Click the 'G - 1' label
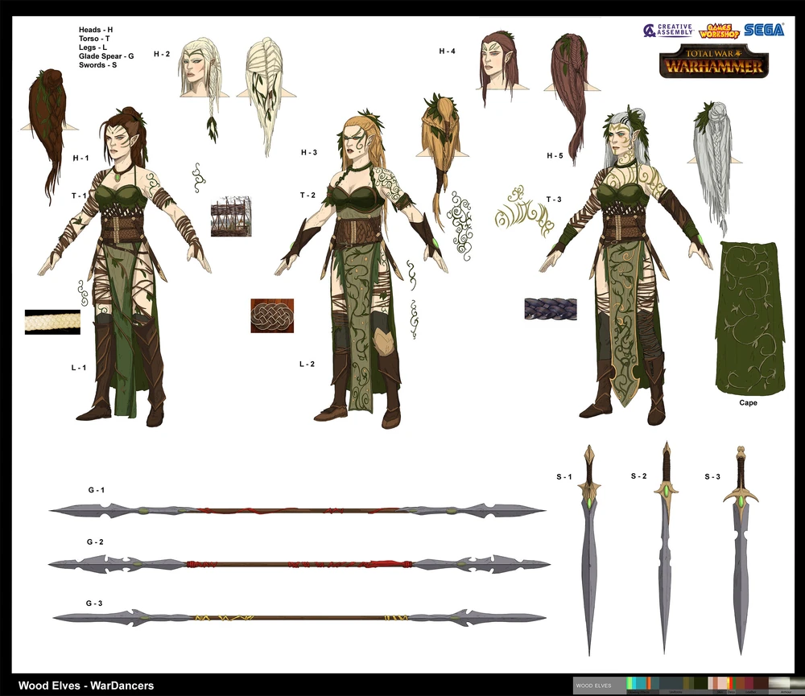This screenshot has width=805, height=696. click(96, 490)
